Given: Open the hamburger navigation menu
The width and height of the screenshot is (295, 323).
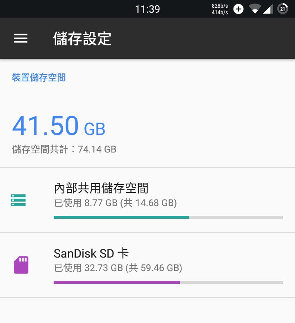Looking at the screenshot, I should tap(20, 38).
